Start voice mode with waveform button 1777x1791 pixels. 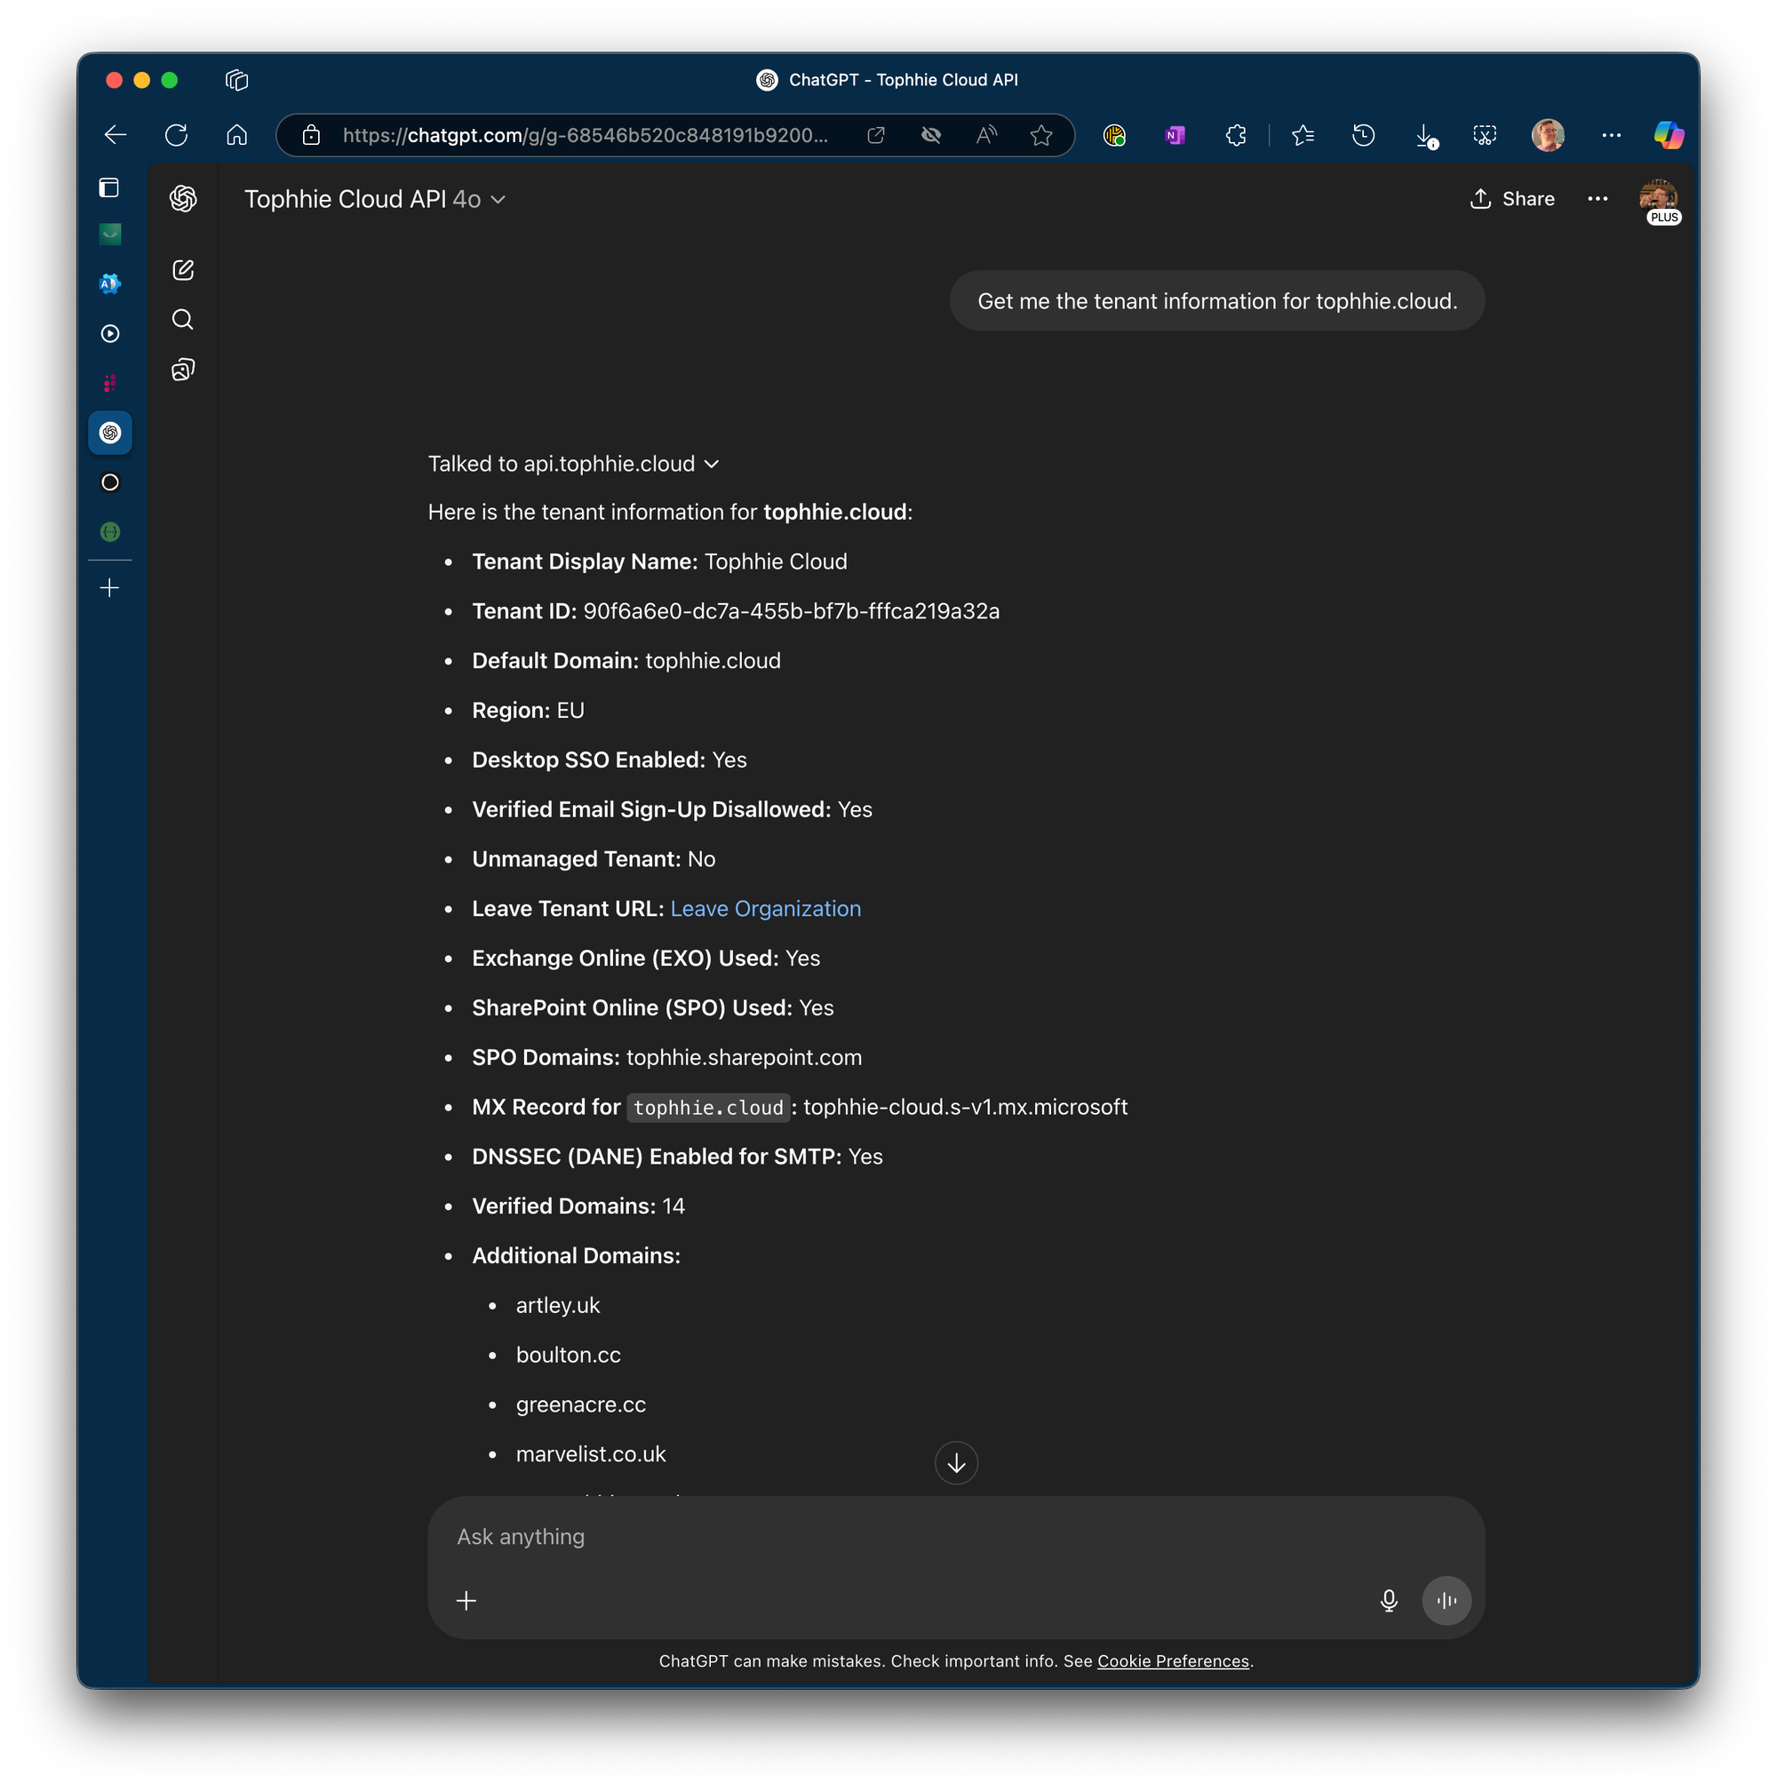point(1447,1601)
